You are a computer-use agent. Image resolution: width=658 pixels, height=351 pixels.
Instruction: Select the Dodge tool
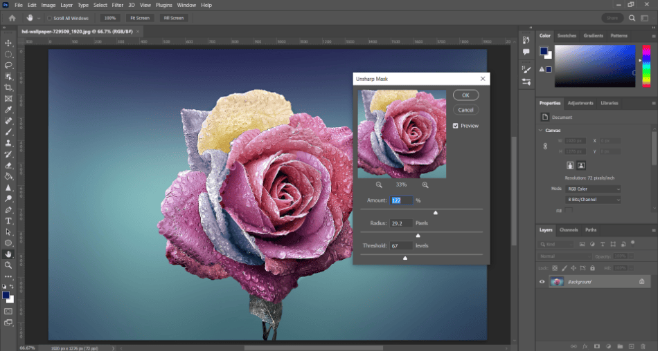tap(8, 198)
